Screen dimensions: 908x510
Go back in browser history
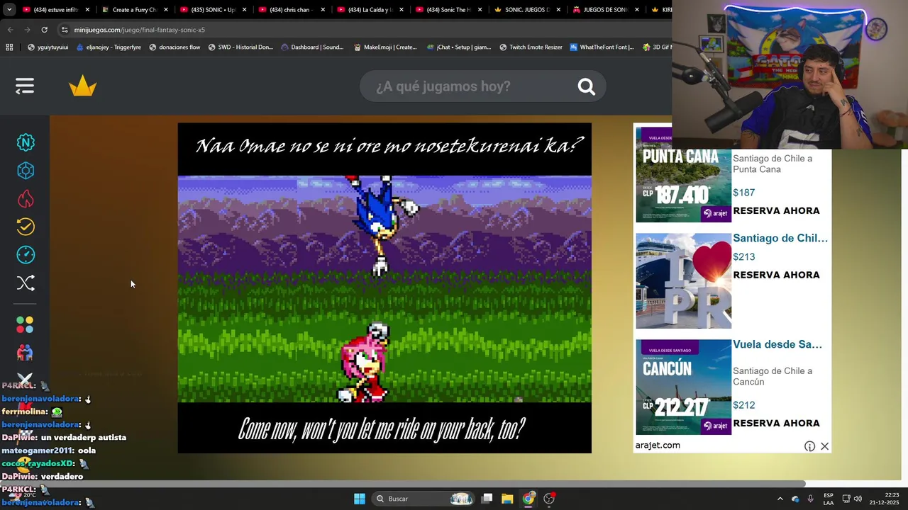coord(10,30)
